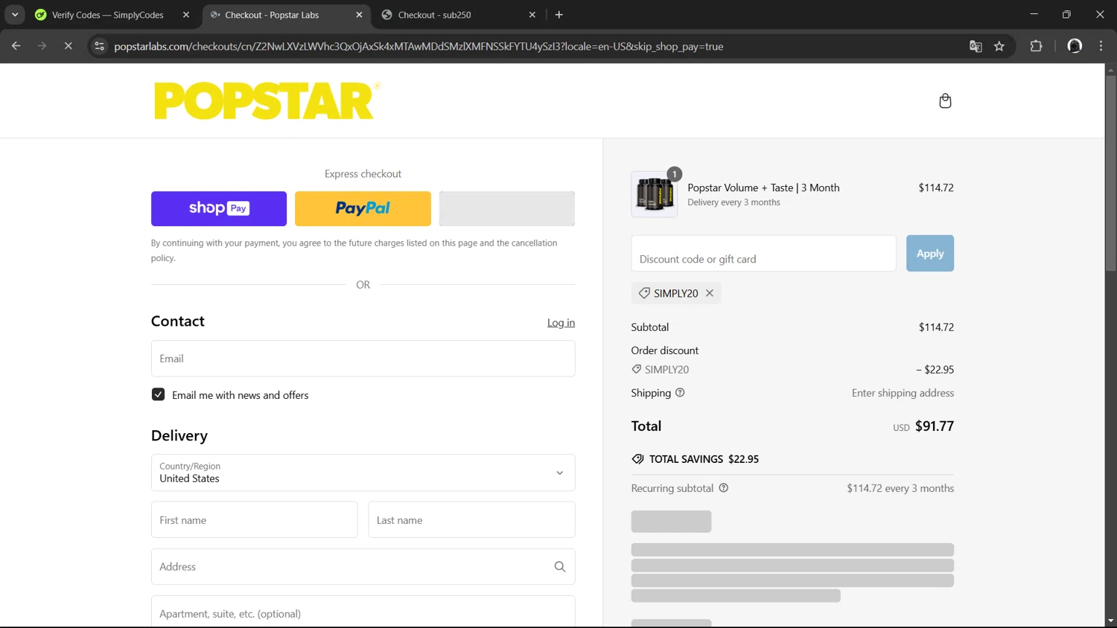Click the Address search magnifier icon
This screenshot has height=628, width=1117.
(560, 567)
